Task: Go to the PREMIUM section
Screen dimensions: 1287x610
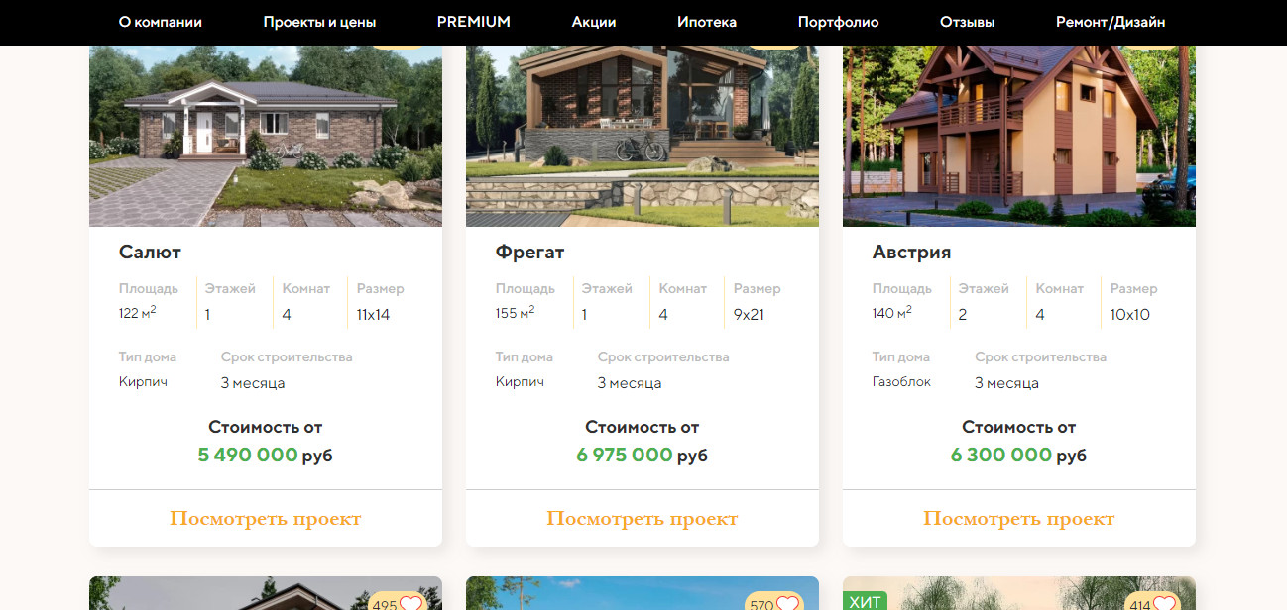Action: tap(474, 22)
